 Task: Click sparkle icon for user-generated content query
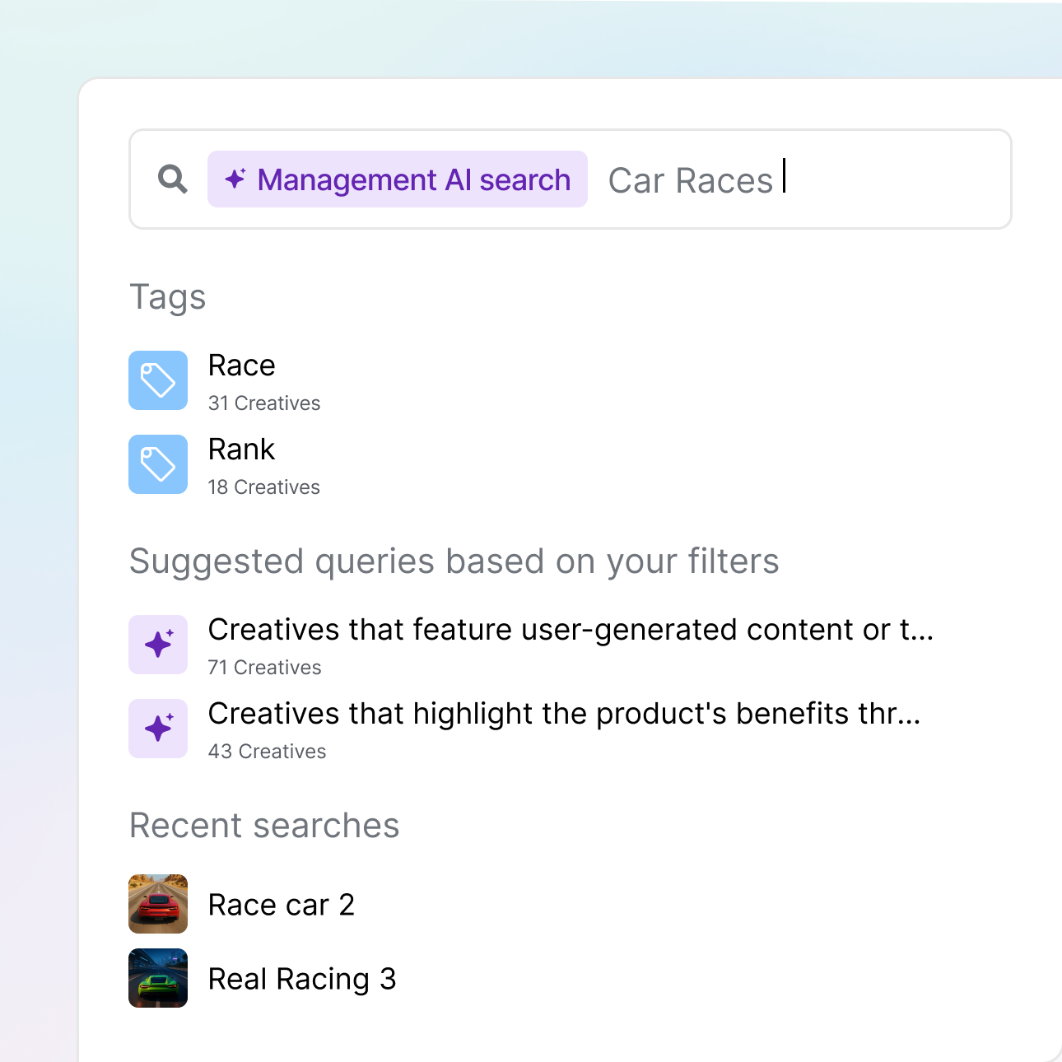point(158,645)
